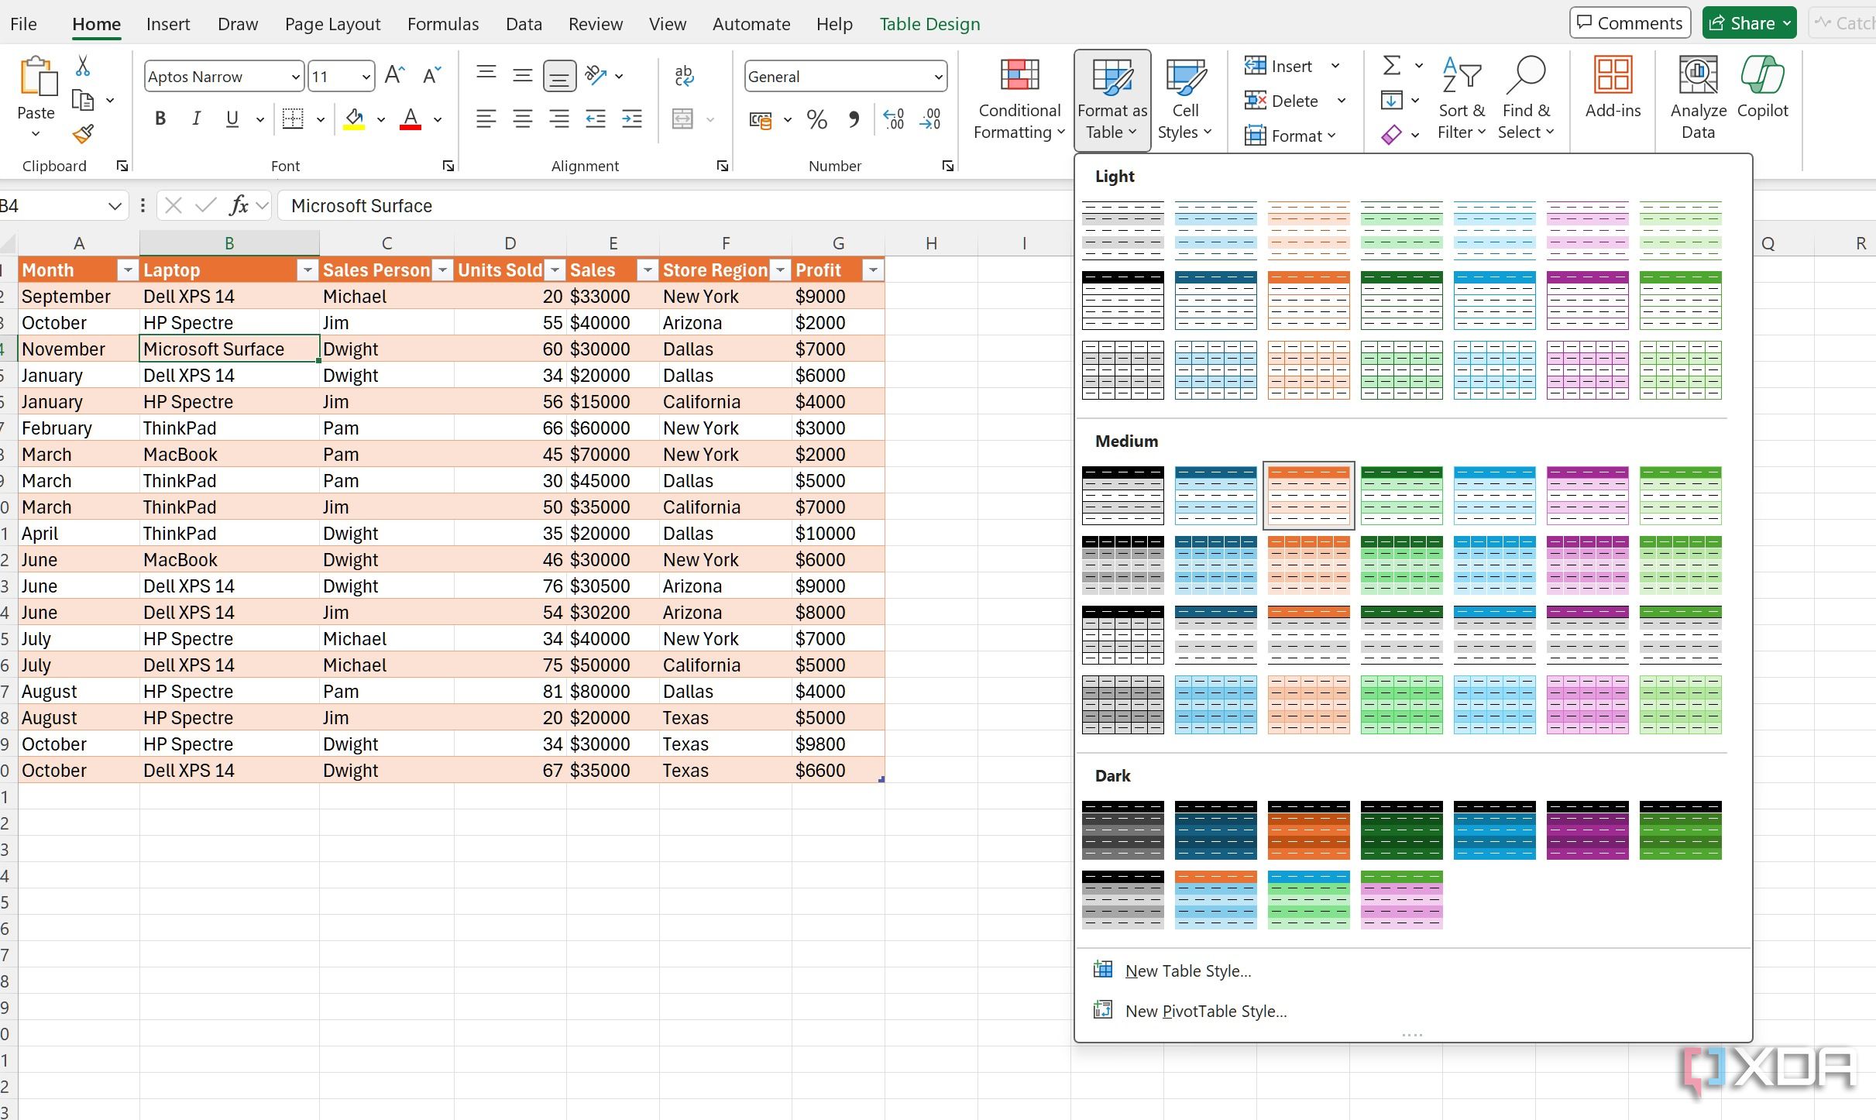Click the Home ribbon tab

pos(96,24)
